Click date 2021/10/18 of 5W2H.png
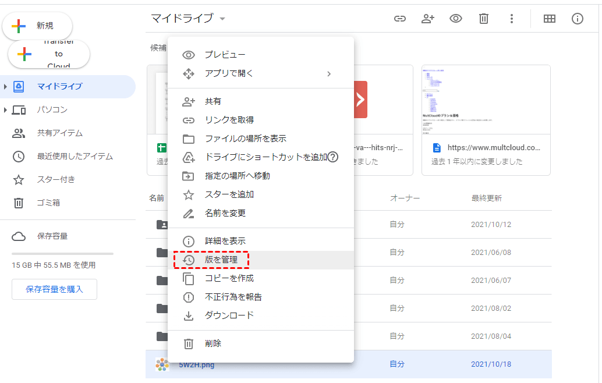Screen dimensions: 602x383 tap(491, 364)
